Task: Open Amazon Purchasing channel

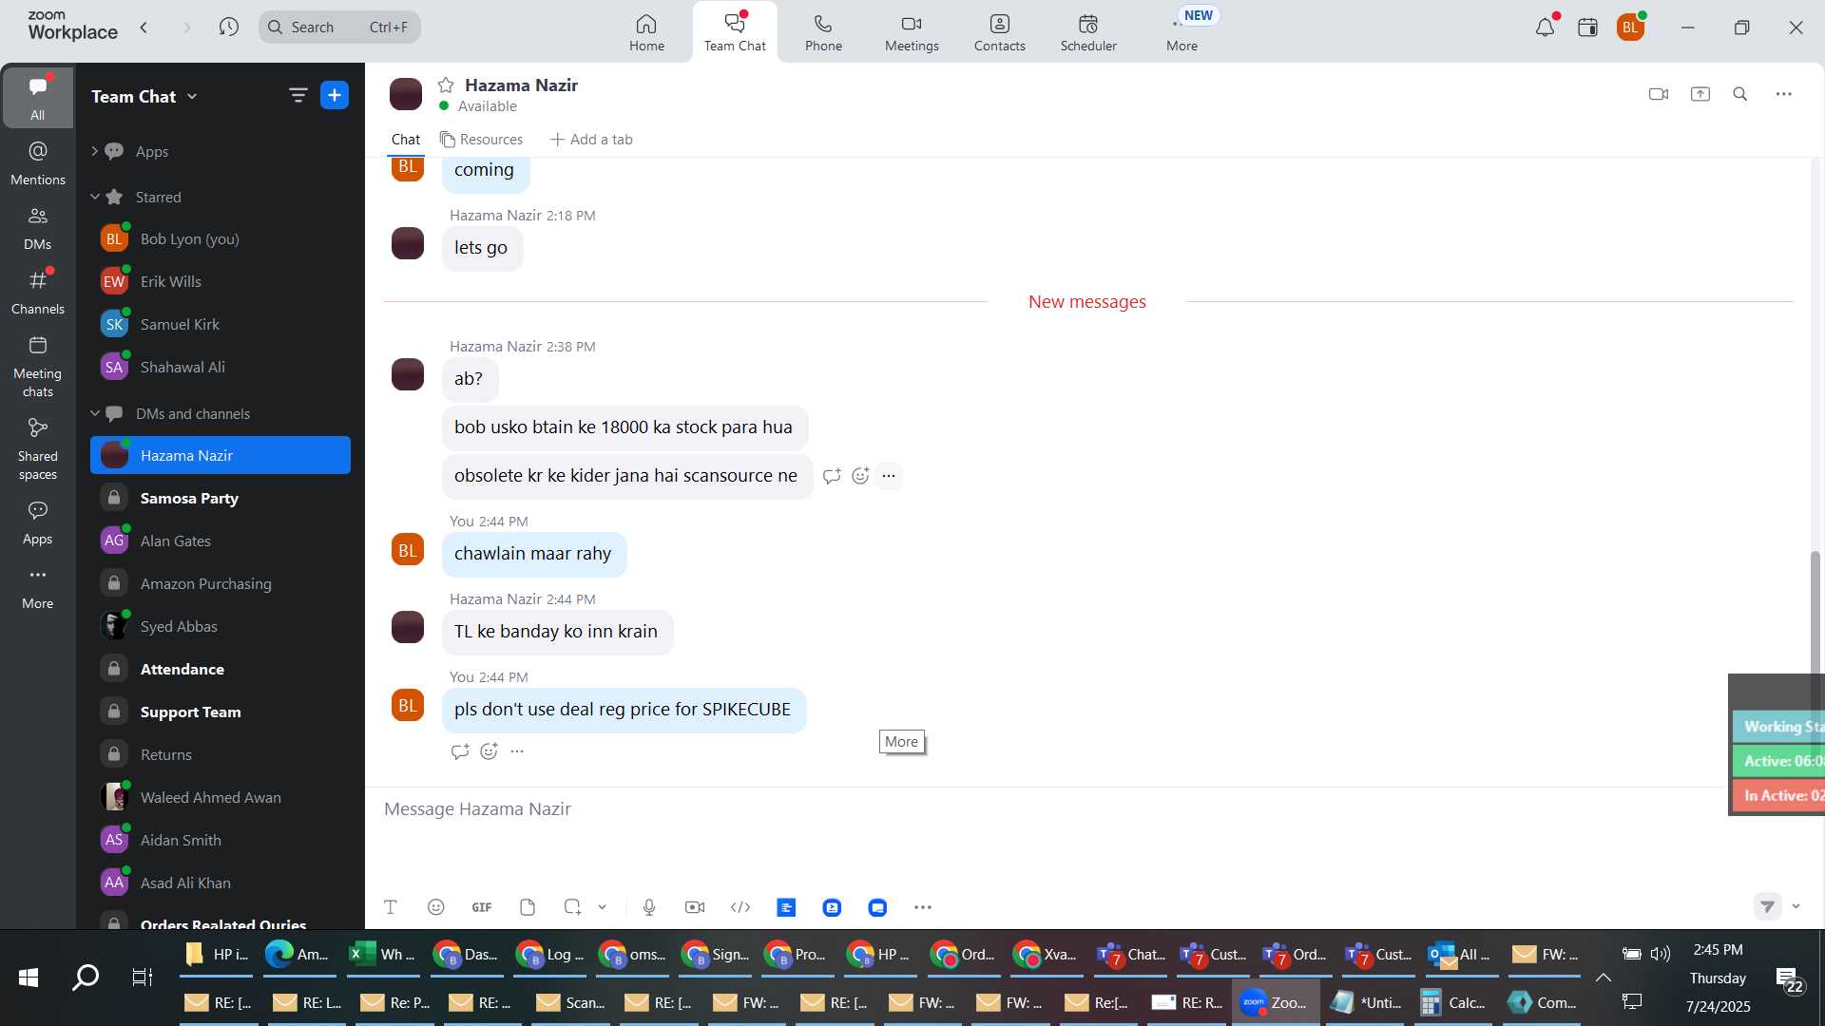Action: [x=221, y=583]
